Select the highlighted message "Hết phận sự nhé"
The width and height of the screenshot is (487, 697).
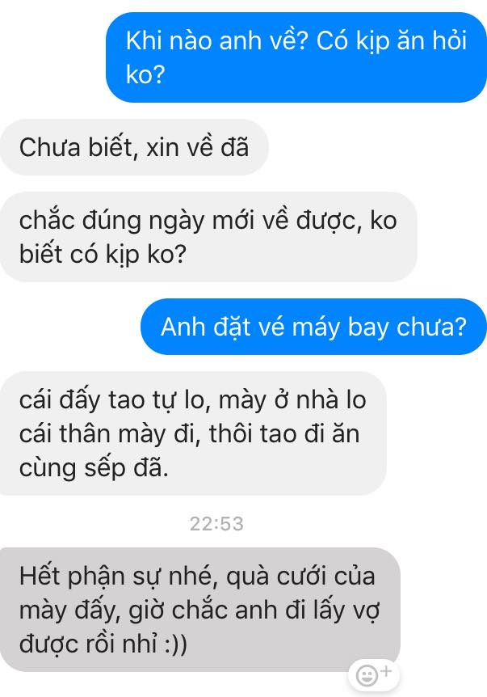click(199, 610)
